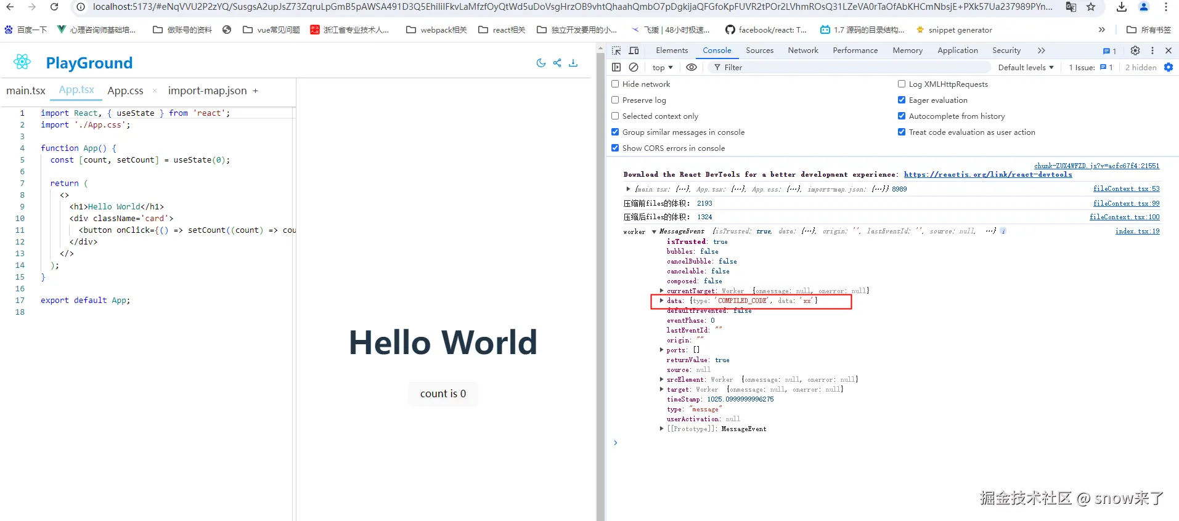Open console settings blue gear
The width and height of the screenshot is (1179, 521).
tap(1169, 67)
